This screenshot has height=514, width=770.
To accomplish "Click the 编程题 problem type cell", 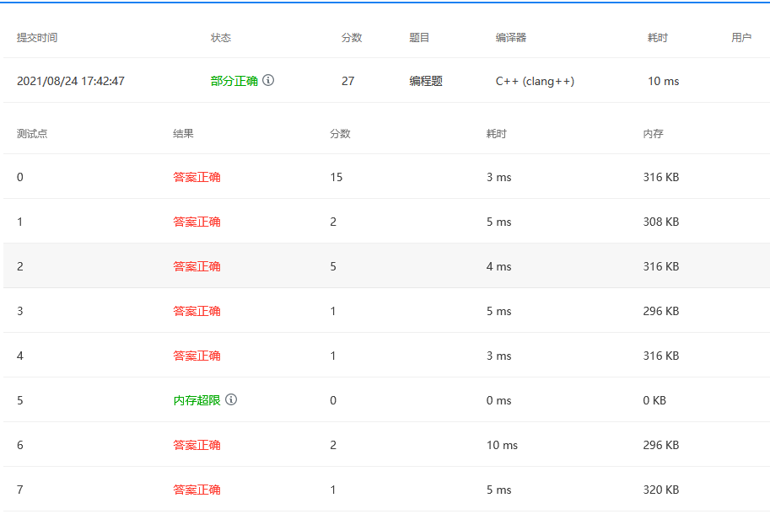I will coord(426,81).
